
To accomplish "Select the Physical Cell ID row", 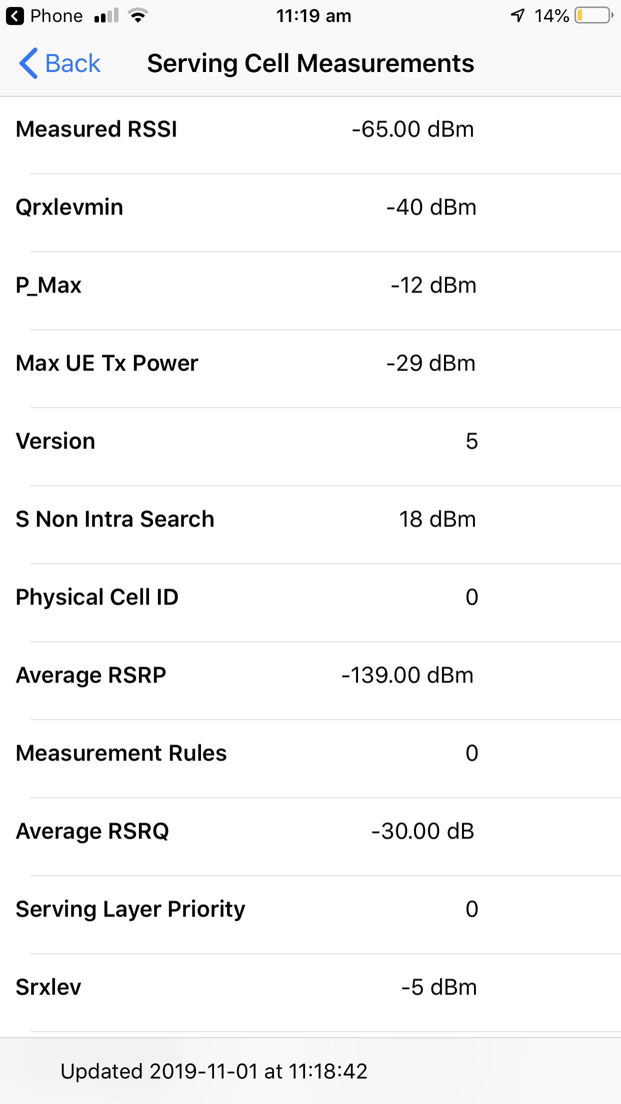I will (310, 597).
